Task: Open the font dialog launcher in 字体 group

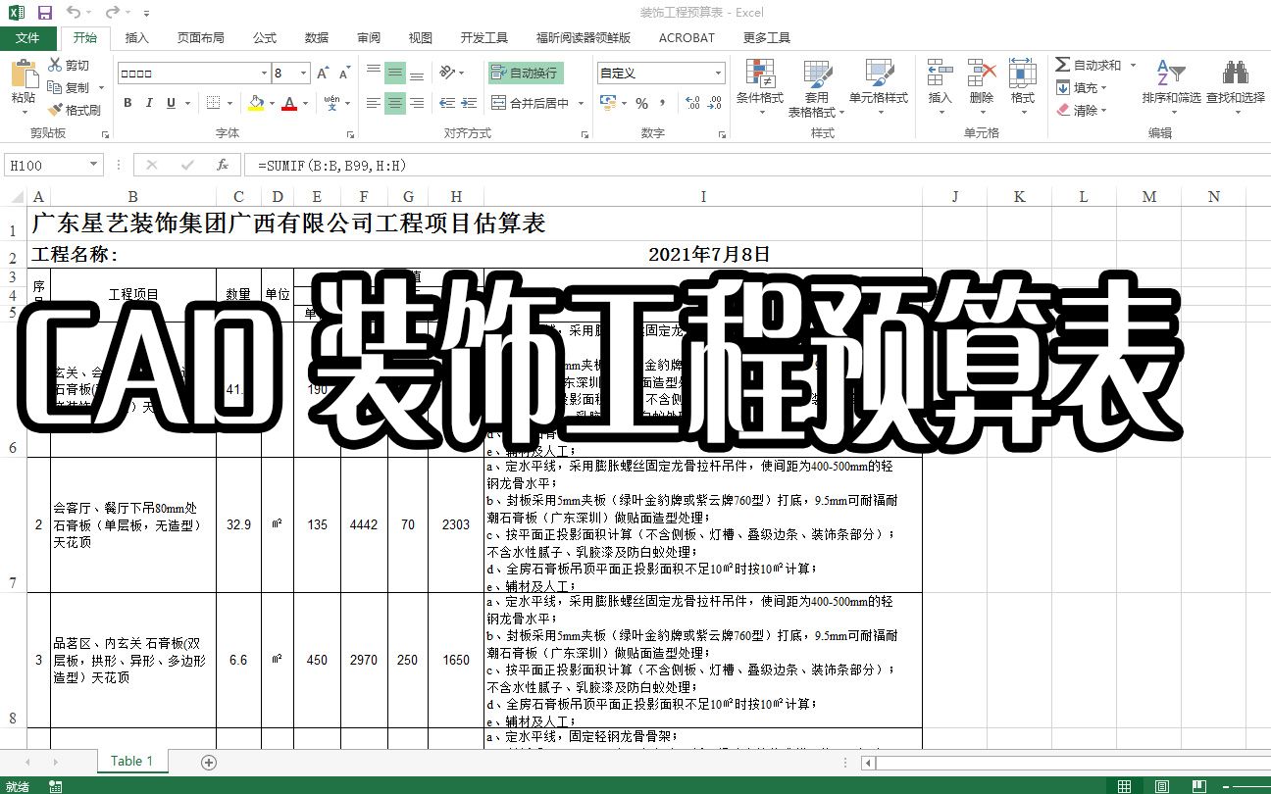Action: [x=350, y=134]
